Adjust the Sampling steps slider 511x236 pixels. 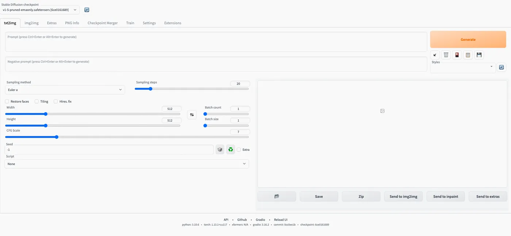click(192, 89)
